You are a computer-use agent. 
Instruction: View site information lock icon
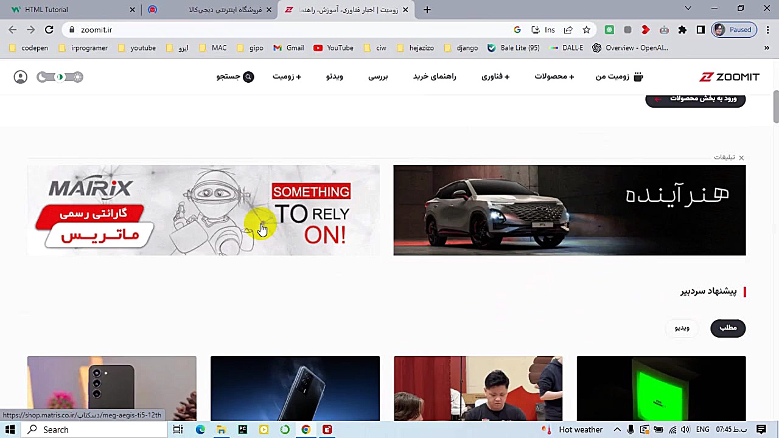click(72, 30)
